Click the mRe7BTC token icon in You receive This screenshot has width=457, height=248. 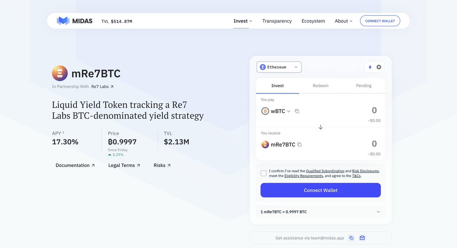tap(265, 145)
